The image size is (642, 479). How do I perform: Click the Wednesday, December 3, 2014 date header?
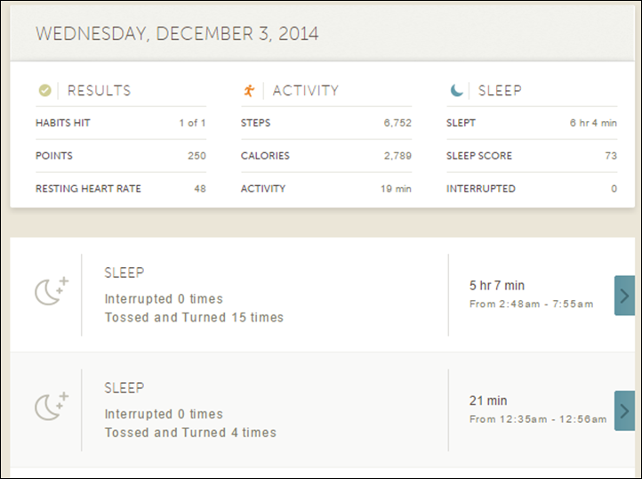(177, 34)
